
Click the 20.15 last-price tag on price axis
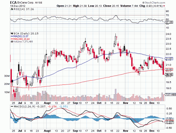[169, 75]
